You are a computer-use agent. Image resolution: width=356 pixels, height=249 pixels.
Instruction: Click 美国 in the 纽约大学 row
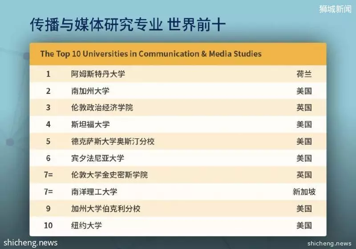click(x=304, y=225)
